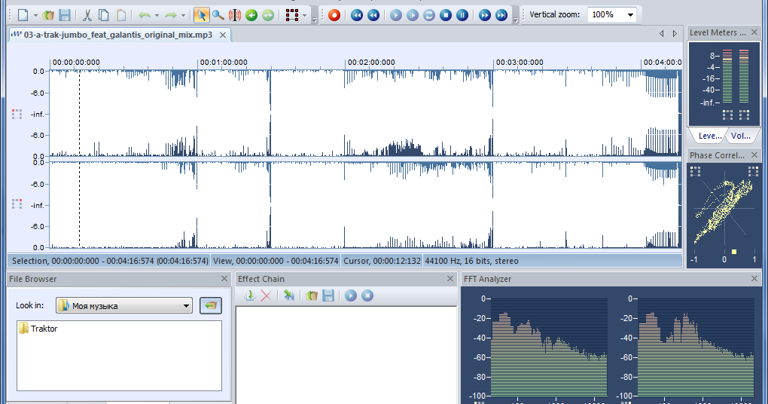Pause the playback
Screen dimensions: 768x404
click(x=462, y=15)
